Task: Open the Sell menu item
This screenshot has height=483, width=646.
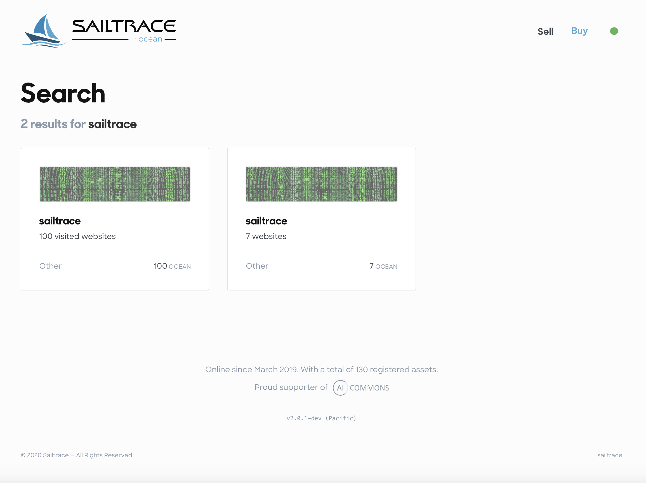Action: tap(545, 32)
